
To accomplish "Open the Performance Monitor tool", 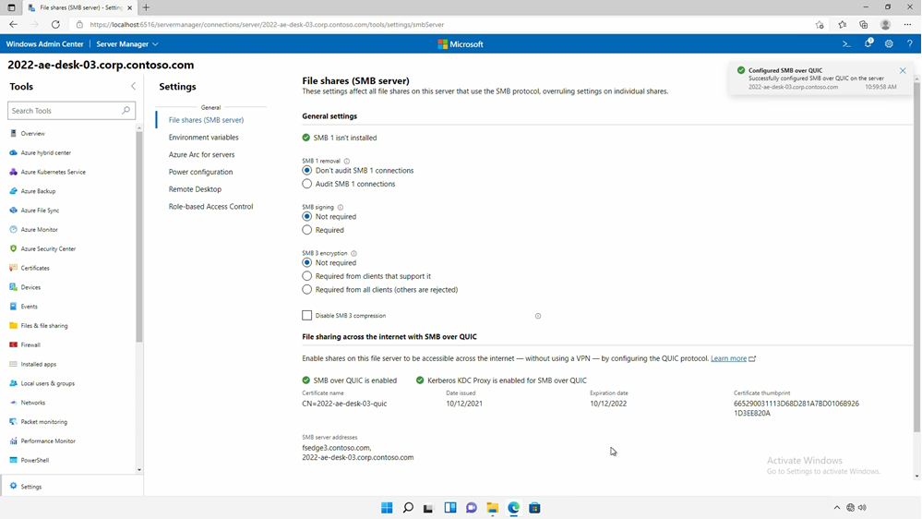I will pyautogui.click(x=48, y=441).
